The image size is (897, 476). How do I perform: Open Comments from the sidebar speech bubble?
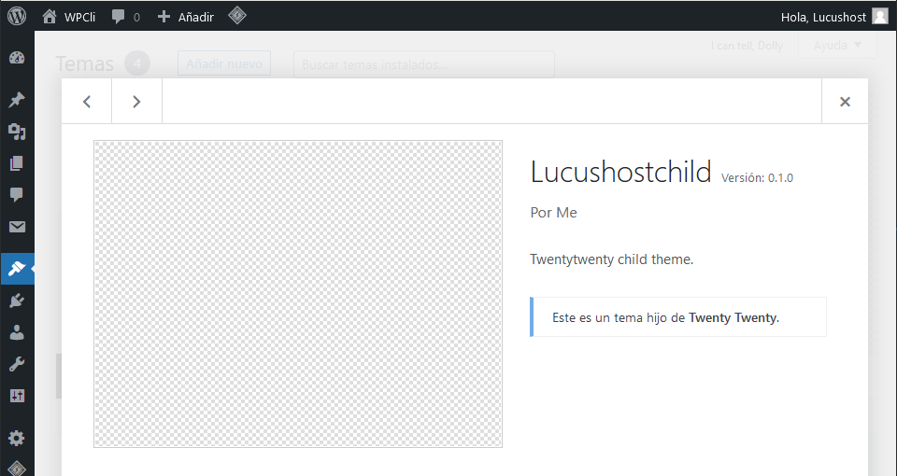[x=17, y=195]
